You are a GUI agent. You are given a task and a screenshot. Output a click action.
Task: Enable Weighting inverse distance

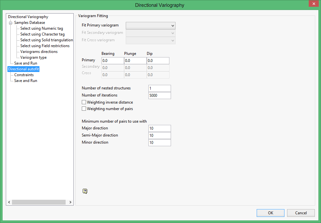click(x=84, y=102)
